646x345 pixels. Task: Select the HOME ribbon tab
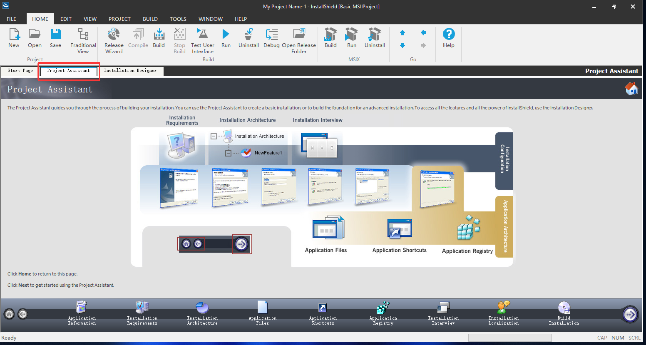pos(40,19)
